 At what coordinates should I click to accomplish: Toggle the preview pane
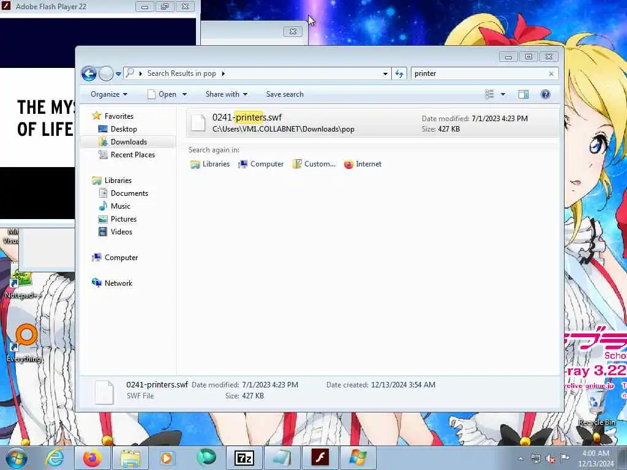pyautogui.click(x=524, y=94)
